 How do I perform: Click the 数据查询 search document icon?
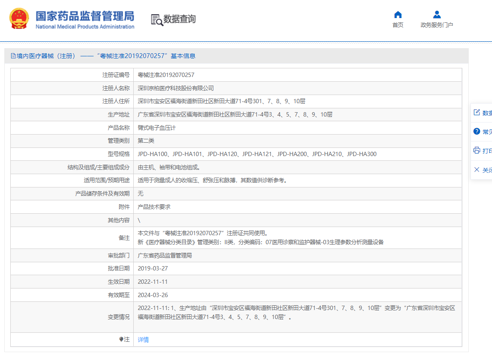157,20
